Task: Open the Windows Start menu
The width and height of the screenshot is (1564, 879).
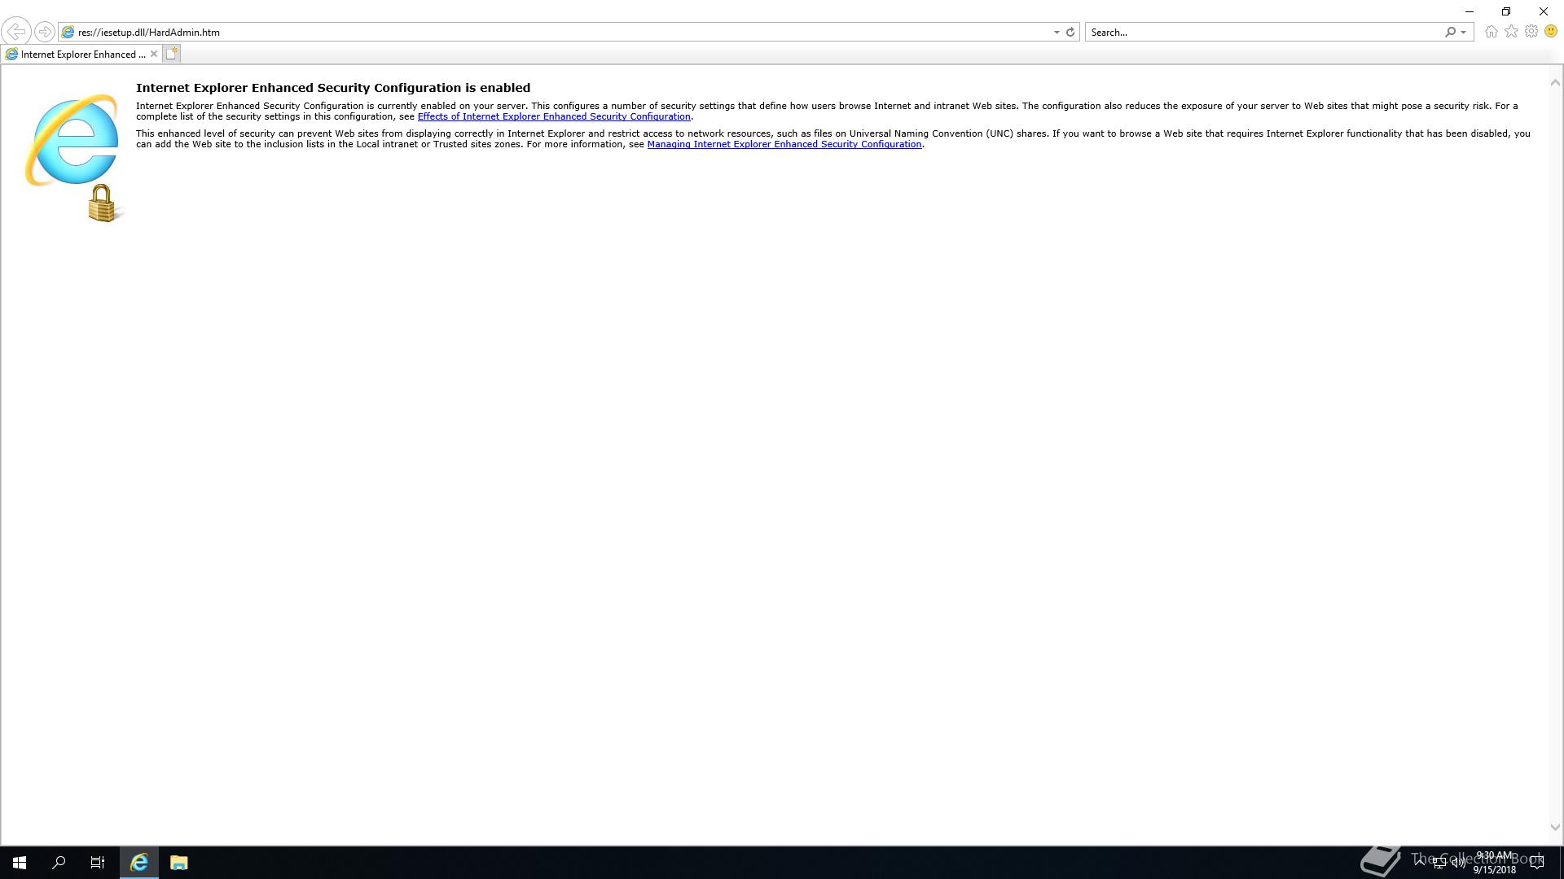Action: click(20, 863)
